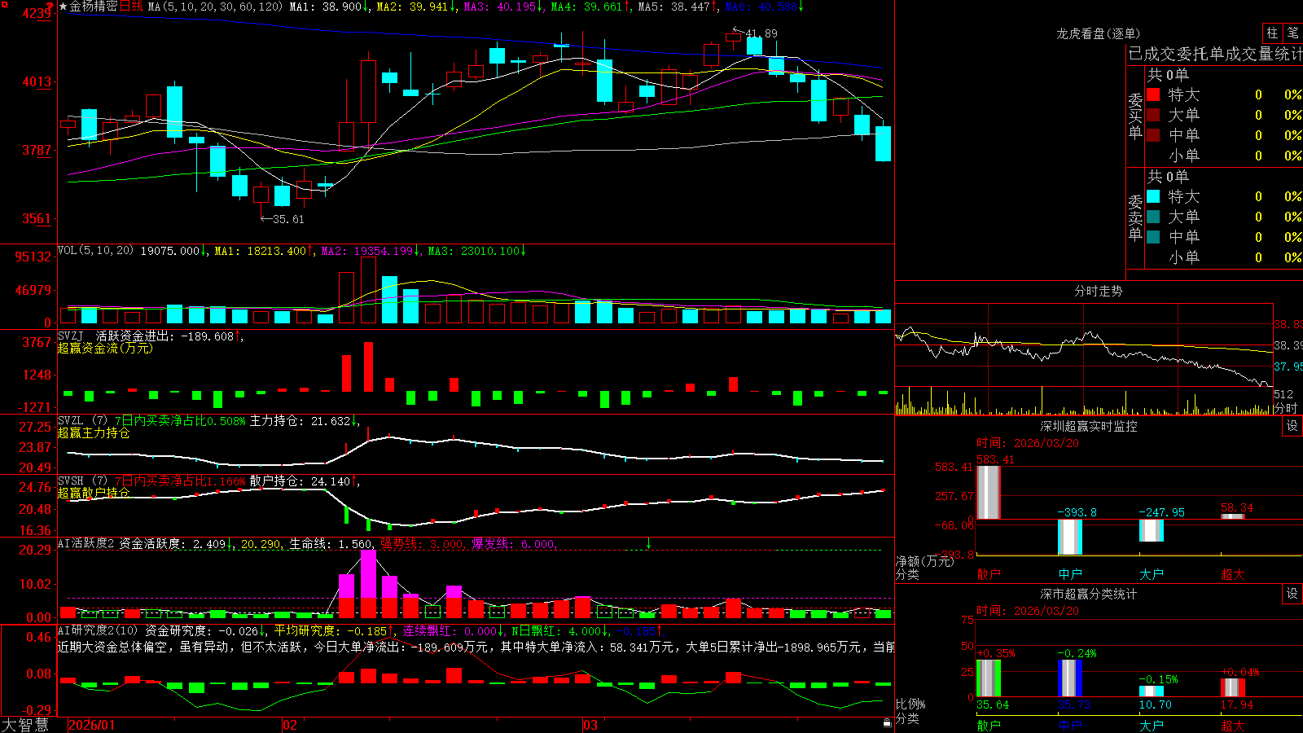The image size is (1303, 733).
Task: Click the VOL(5,10,20) indicator label
Action: (x=95, y=251)
